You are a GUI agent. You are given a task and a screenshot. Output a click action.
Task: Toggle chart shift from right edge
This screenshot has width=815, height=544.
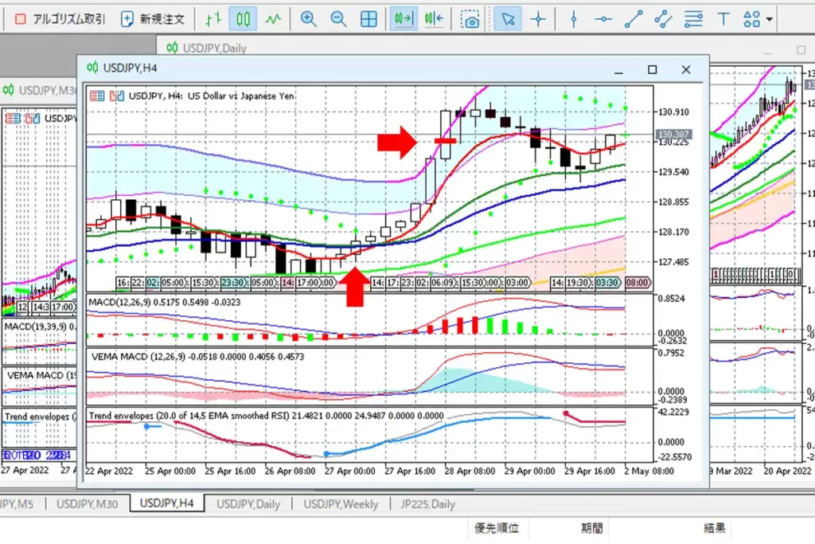pos(435,19)
